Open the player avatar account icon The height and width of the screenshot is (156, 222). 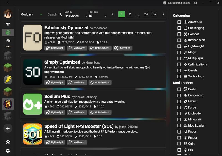click(8, 14)
